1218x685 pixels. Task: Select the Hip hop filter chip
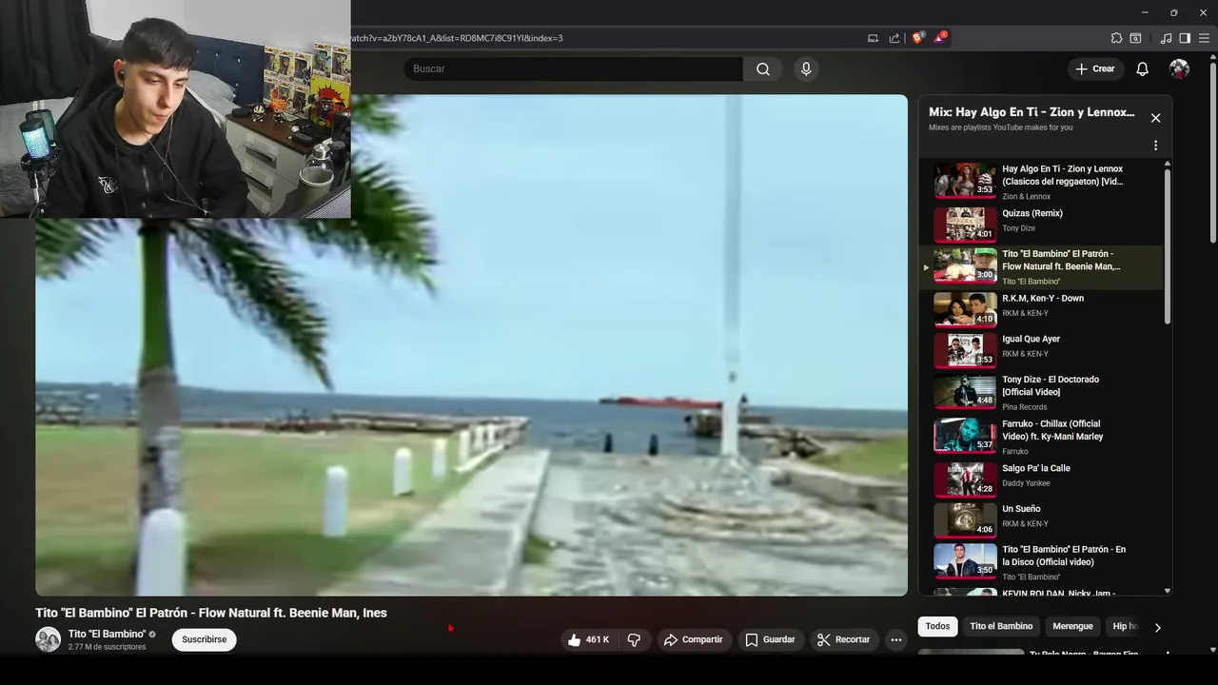coord(1126,626)
